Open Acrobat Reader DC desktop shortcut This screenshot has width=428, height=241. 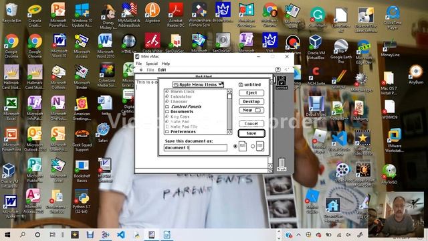point(175,15)
